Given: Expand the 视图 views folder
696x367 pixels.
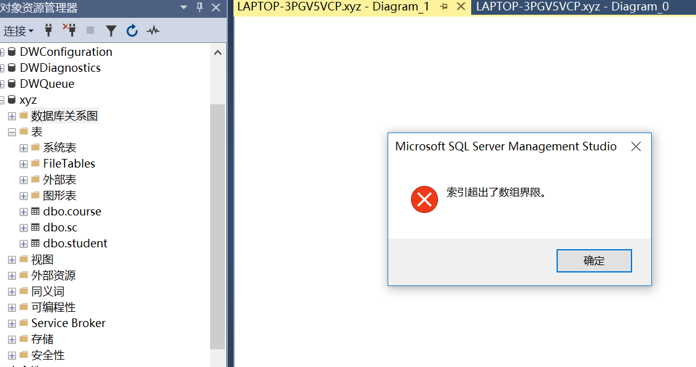Looking at the screenshot, I should [x=12, y=260].
